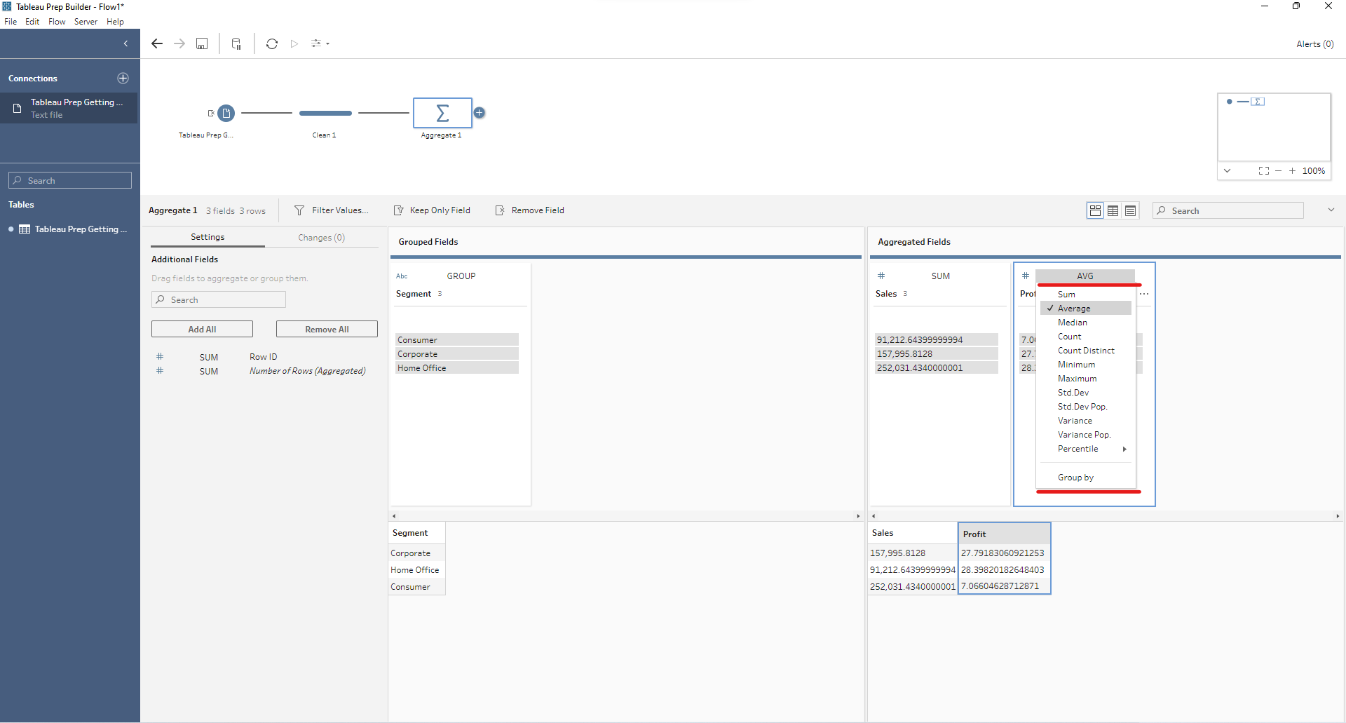This screenshot has height=723, width=1346.
Task: Switch to list view icon
Action: [1130, 210]
